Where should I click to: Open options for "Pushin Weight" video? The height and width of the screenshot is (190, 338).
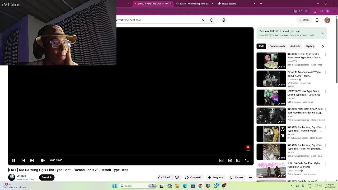pos(326,128)
